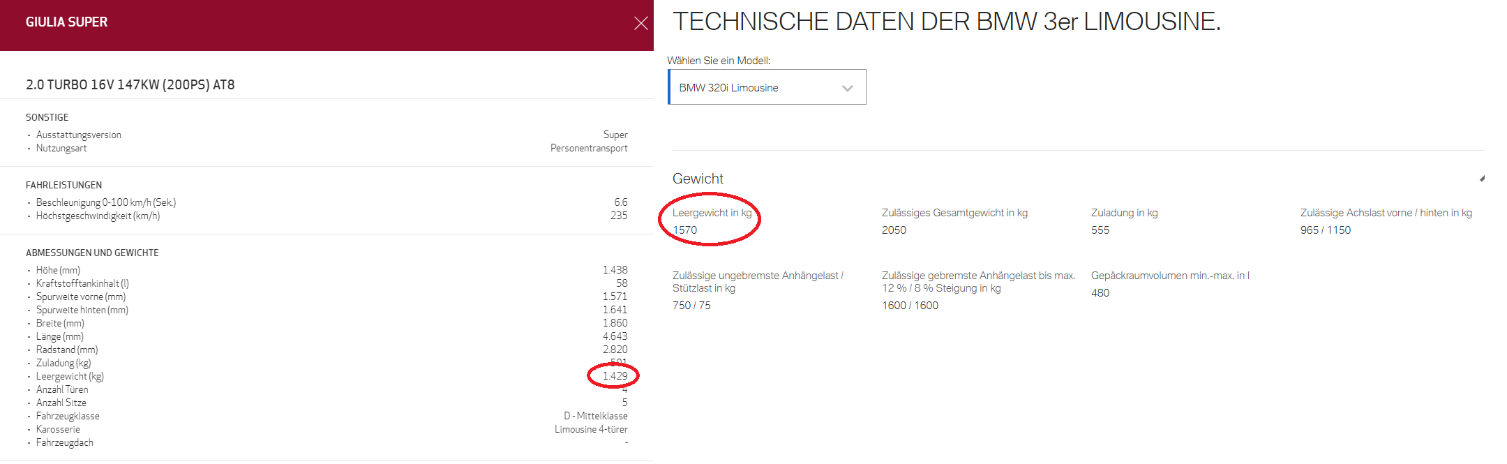Image resolution: width=1507 pixels, height=464 pixels.
Task: Click the Sonstige section heading
Action: coord(47,117)
